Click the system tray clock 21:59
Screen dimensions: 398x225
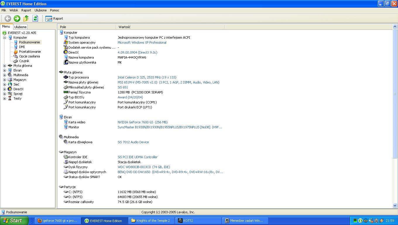390,221
